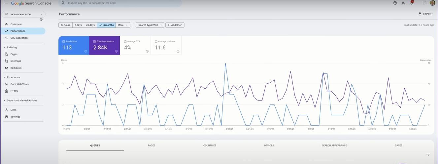Switch to the Countries tab

pos(210,145)
